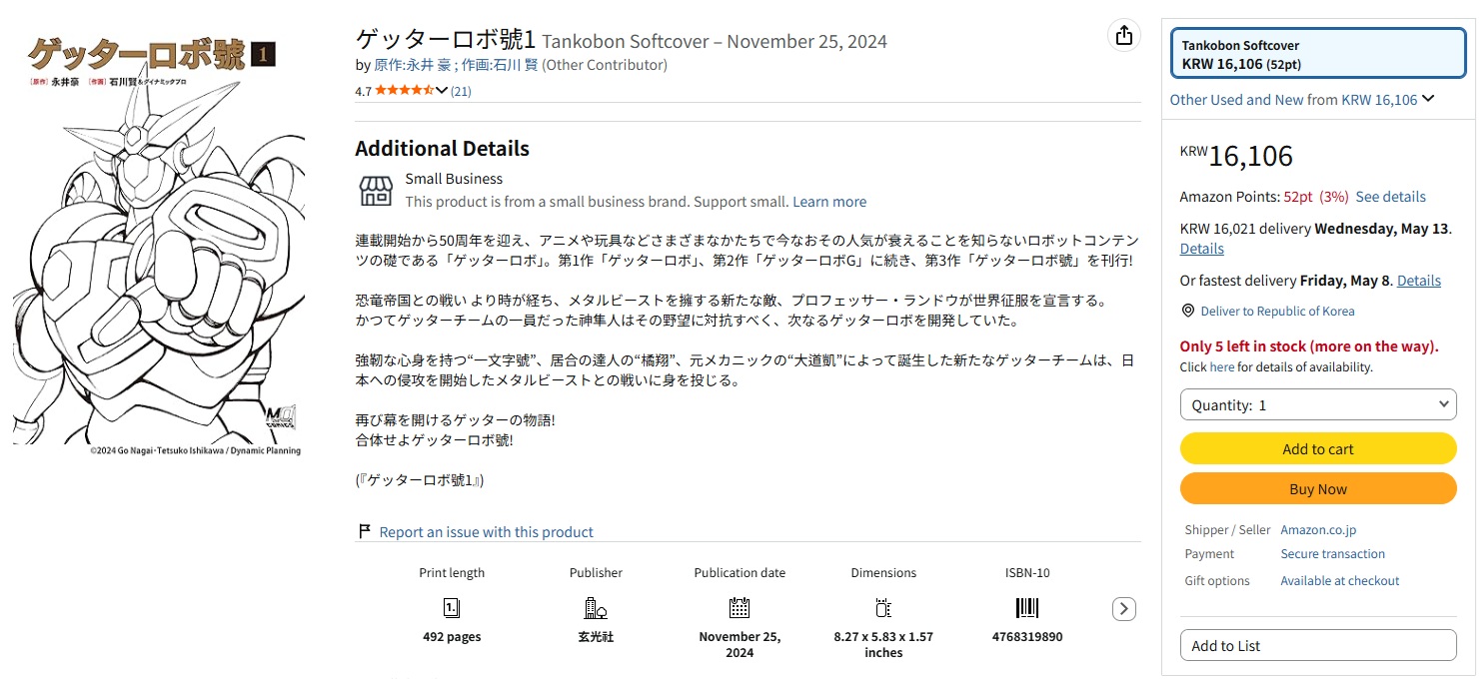Image resolution: width=1482 pixels, height=679 pixels.
Task: Open the Amazon.co.jp seller link
Action: pos(1318,530)
